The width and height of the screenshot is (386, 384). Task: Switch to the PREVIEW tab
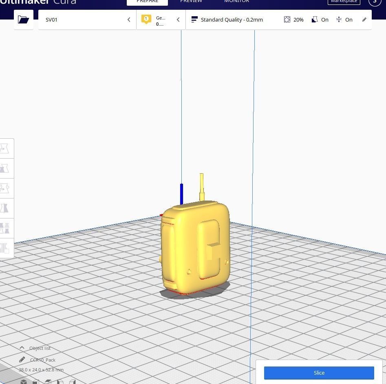point(191,2)
